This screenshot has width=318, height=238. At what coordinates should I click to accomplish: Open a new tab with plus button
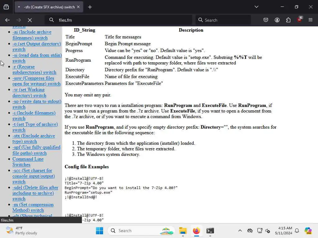[x=90, y=7]
